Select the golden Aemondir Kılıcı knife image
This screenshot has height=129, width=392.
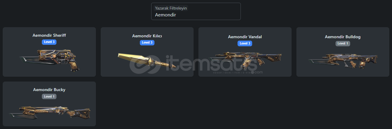click(147, 60)
